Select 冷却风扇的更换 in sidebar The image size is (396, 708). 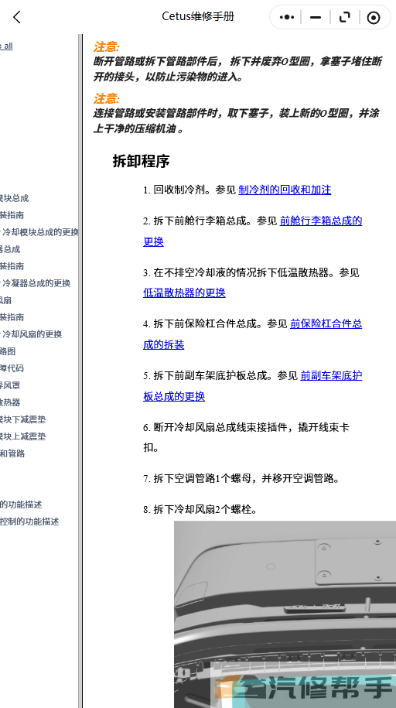[x=31, y=334]
